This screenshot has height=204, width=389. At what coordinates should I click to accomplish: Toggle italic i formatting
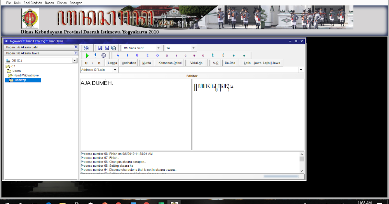coord(92,63)
